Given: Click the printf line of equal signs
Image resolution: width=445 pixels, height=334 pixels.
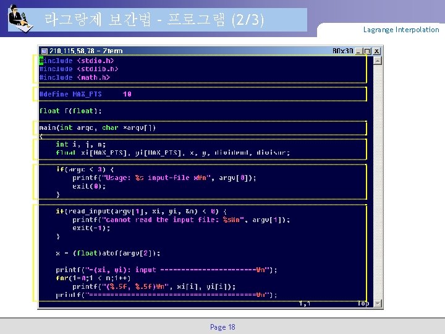Looking at the screenshot, I should coord(166,295).
